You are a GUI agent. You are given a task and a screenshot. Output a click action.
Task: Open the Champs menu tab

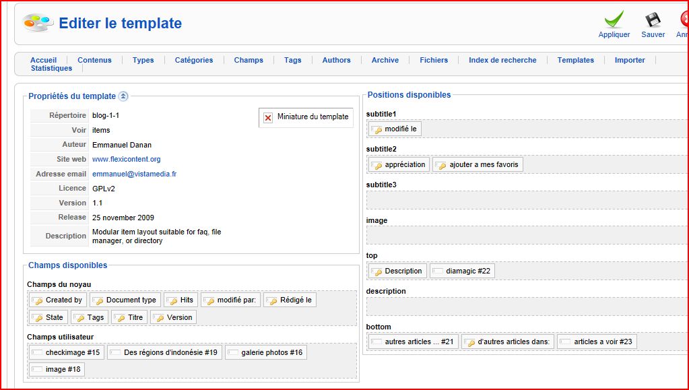click(x=249, y=60)
